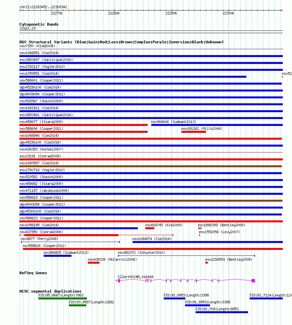Open the dgv8043n54 (Cooper2011) label
Screen dimensions: 292x325
click(x=42, y=204)
